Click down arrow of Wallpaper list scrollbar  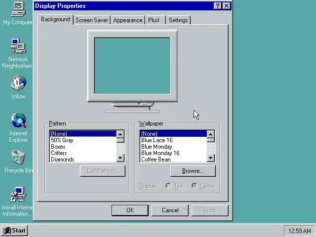(211, 158)
